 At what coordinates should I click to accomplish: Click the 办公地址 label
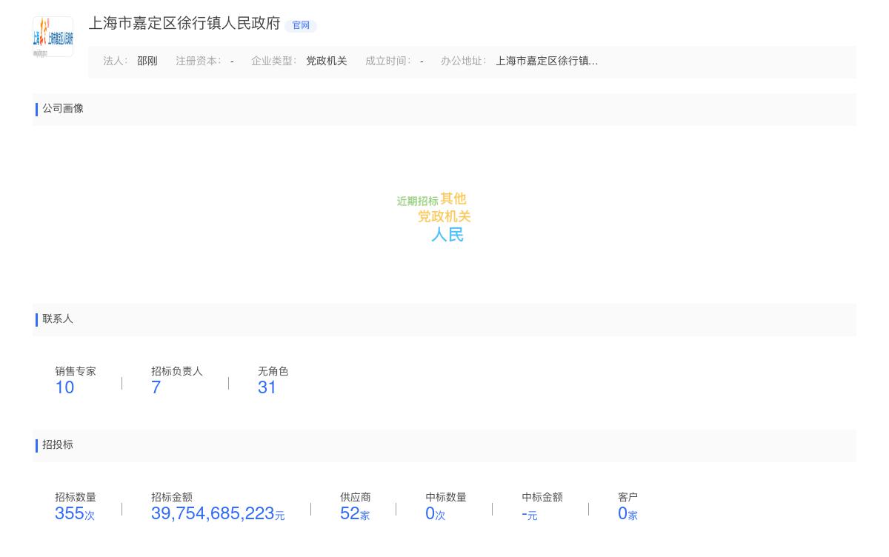(x=464, y=61)
